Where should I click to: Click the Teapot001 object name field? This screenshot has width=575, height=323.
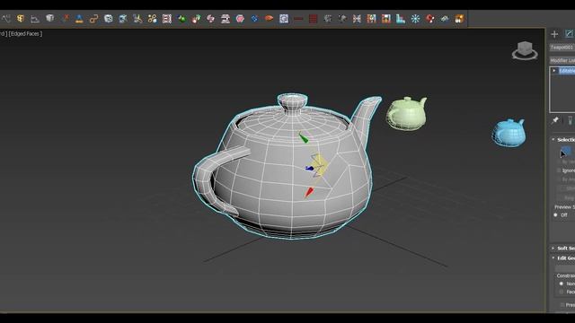click(x=562, y=48)
